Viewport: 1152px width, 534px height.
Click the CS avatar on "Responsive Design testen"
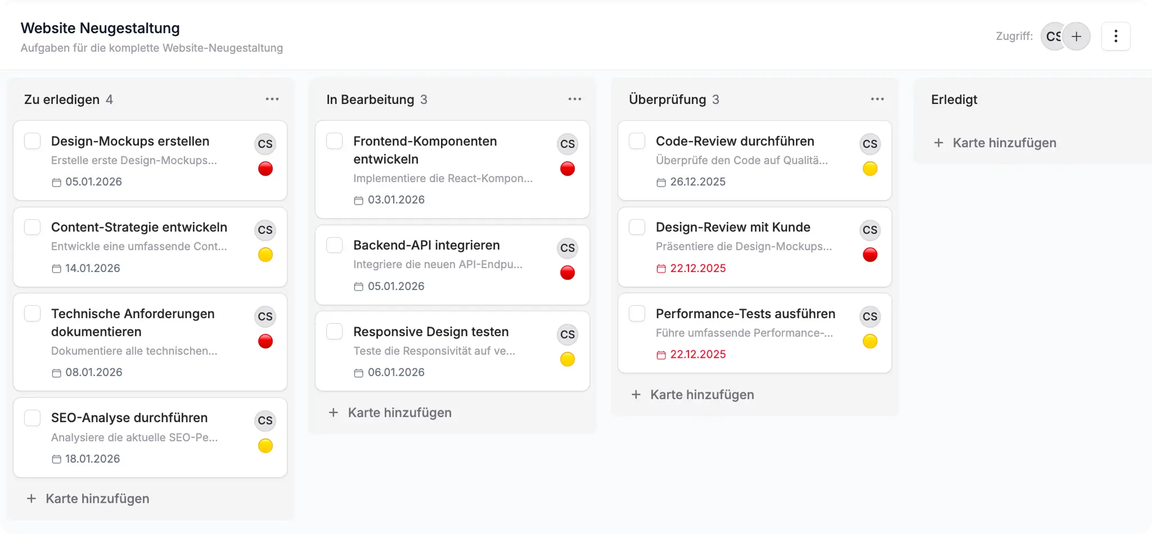567,334
